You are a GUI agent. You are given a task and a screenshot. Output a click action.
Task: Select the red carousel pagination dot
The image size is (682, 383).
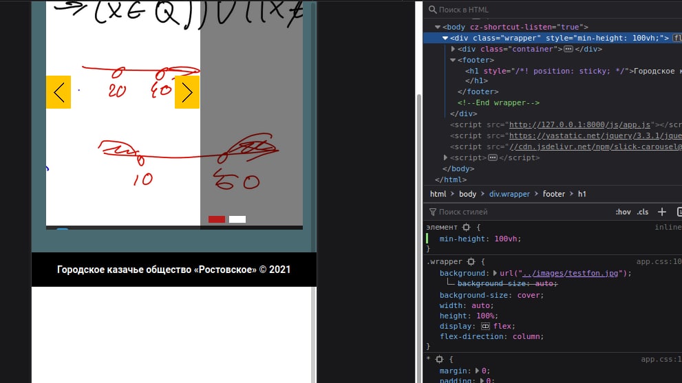pos(217,219)
